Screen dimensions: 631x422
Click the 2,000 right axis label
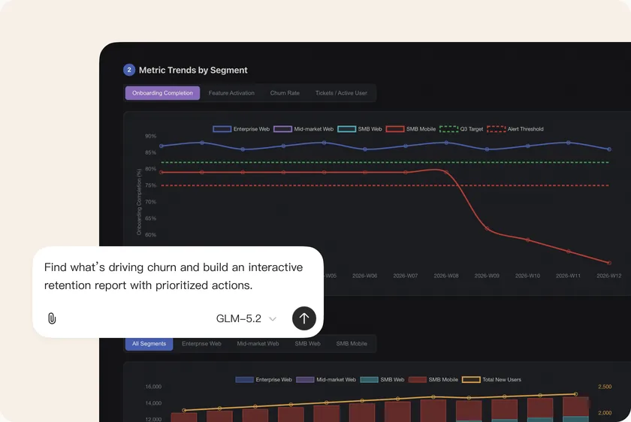point(605,413)
